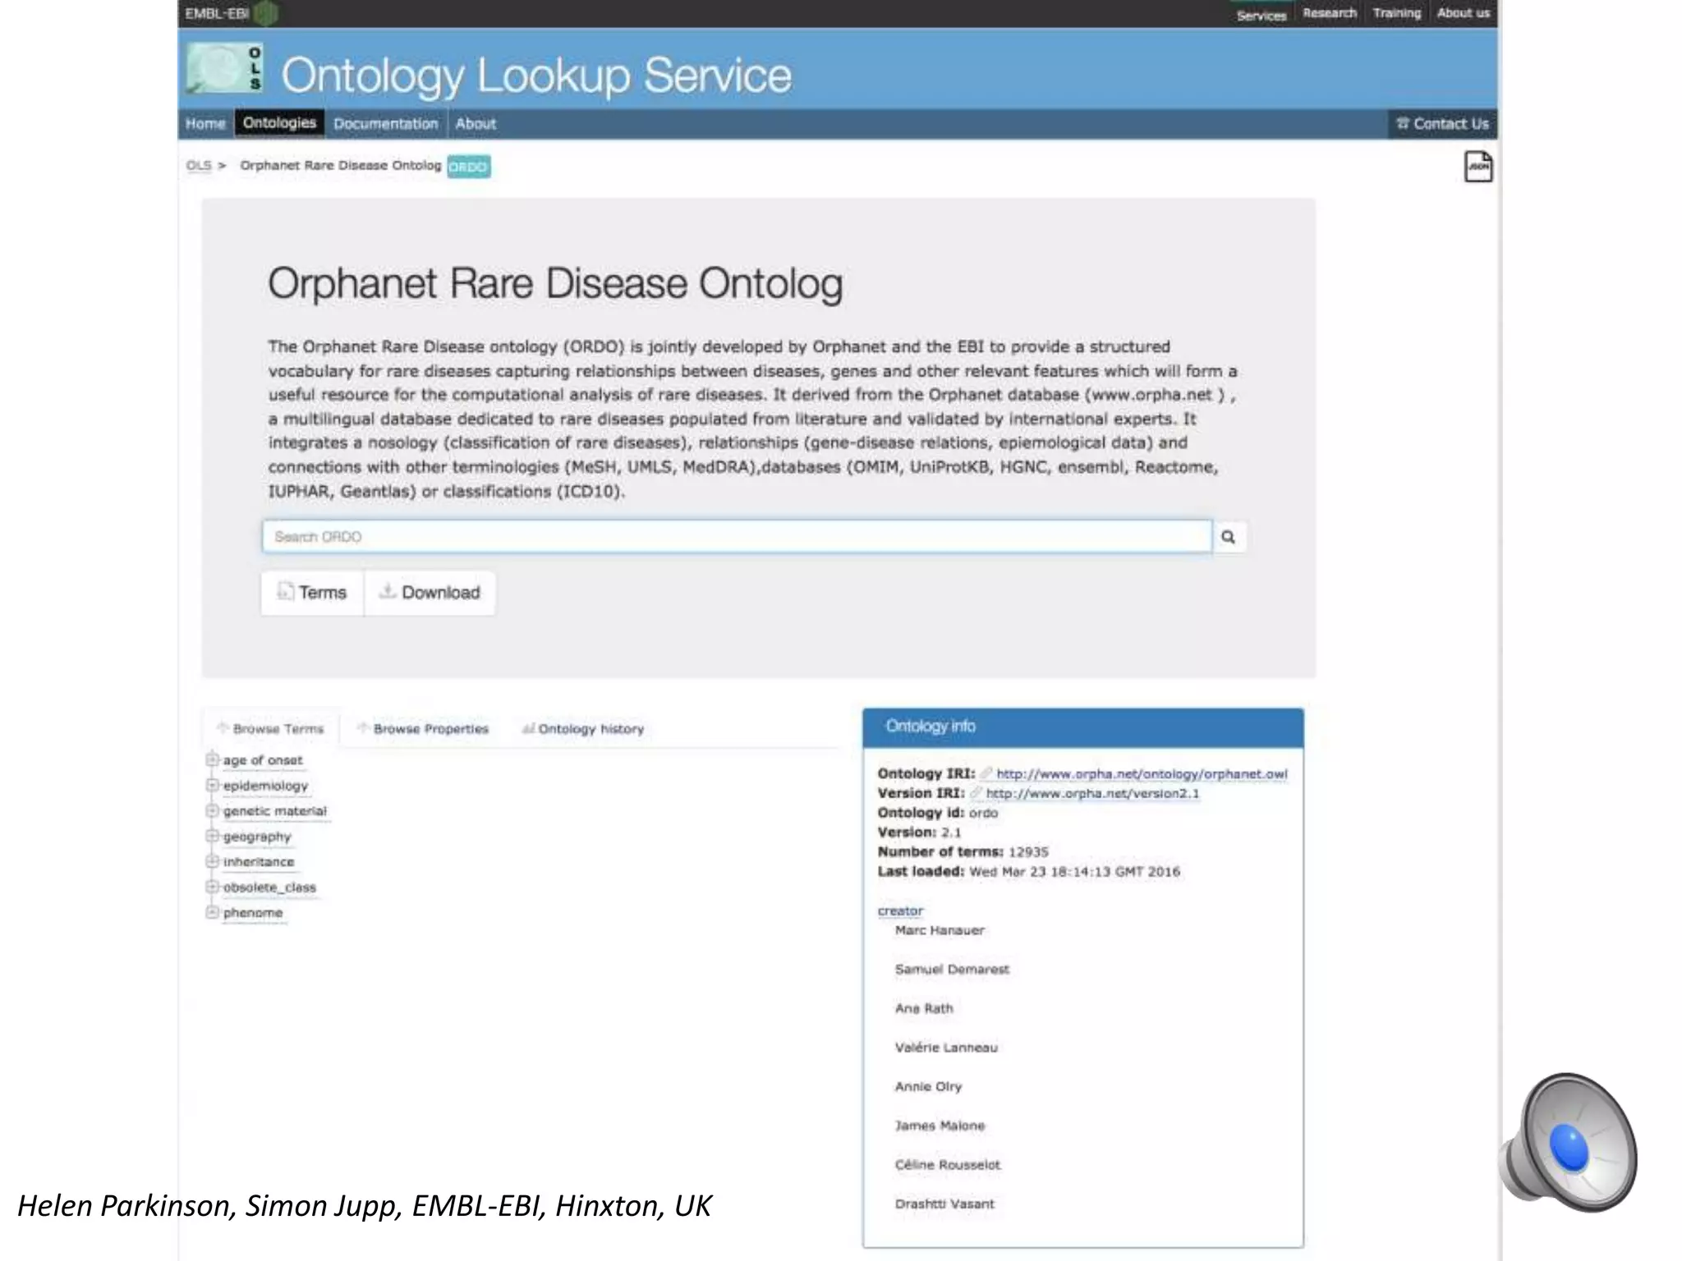Open the Services top menu

[1261, 15]
